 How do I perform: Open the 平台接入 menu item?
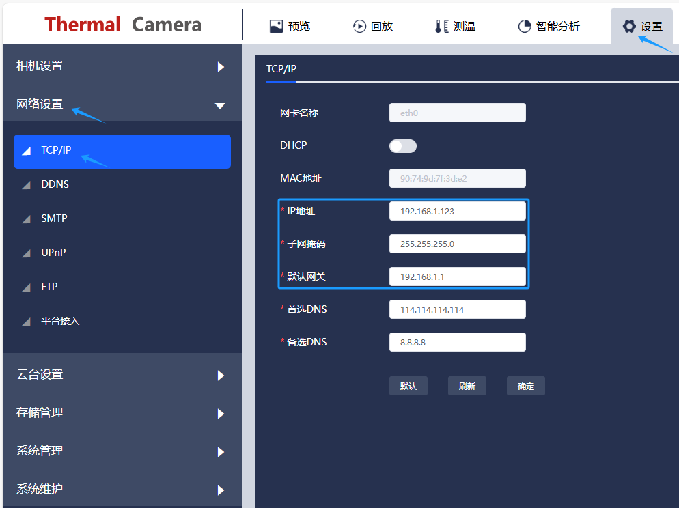click(x=60, y=321)
